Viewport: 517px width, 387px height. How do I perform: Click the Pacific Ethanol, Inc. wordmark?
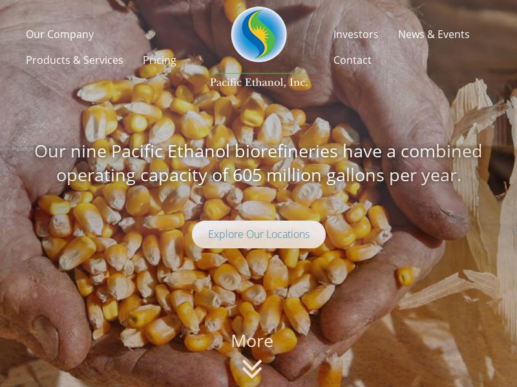259,82
